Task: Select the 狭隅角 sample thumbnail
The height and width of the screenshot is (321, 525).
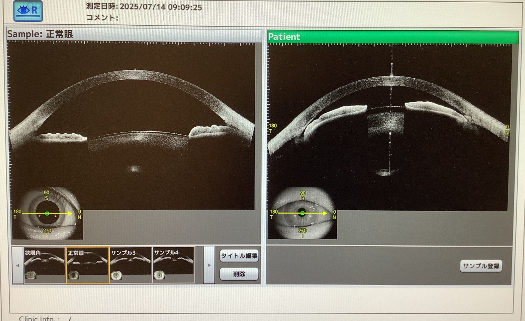Action: 44,265
